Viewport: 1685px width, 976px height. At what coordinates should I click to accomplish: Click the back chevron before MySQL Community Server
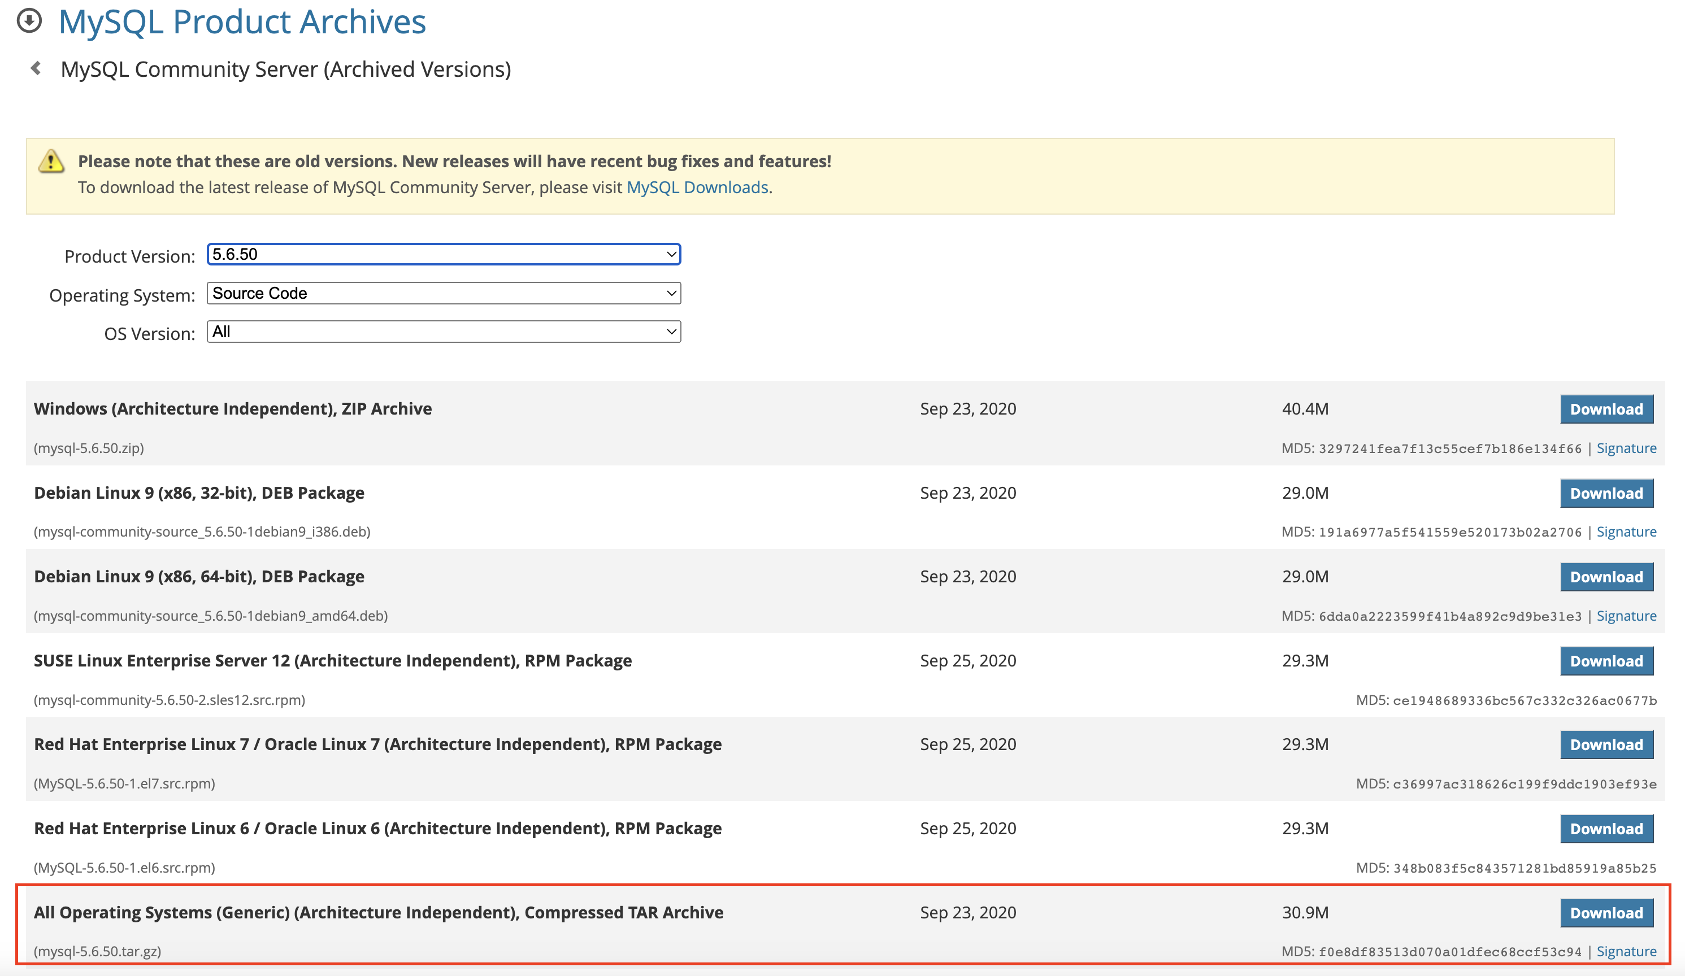coord(36,68)
